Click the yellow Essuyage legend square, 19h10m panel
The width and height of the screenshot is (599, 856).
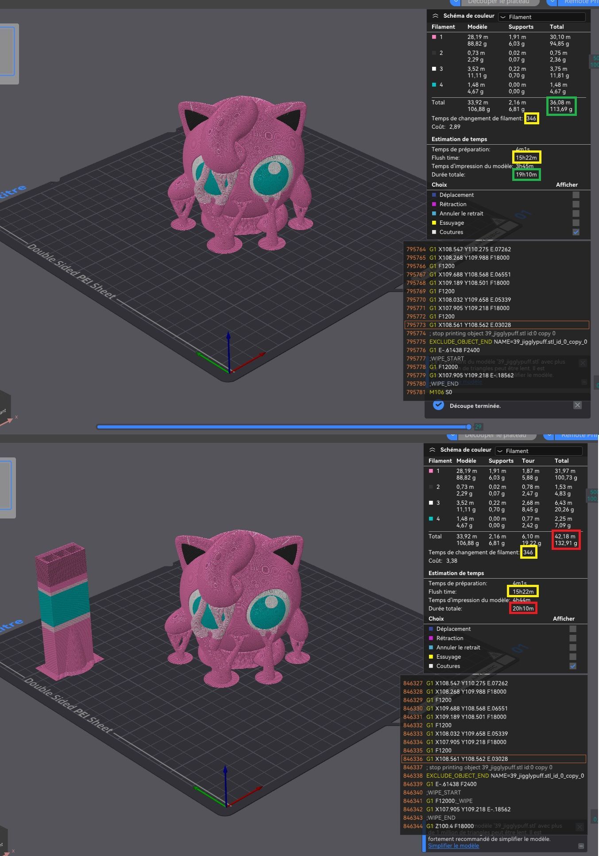click(x=434, y=223)
